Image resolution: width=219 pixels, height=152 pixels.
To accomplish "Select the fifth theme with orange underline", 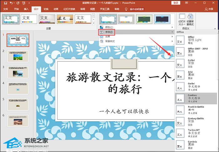I will (x=83, y=19).
